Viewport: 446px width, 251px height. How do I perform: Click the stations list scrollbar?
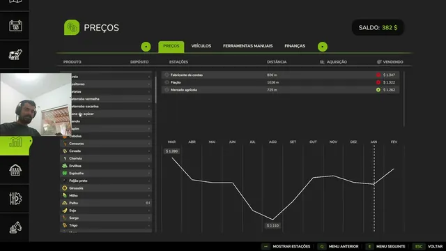point(404,99)
